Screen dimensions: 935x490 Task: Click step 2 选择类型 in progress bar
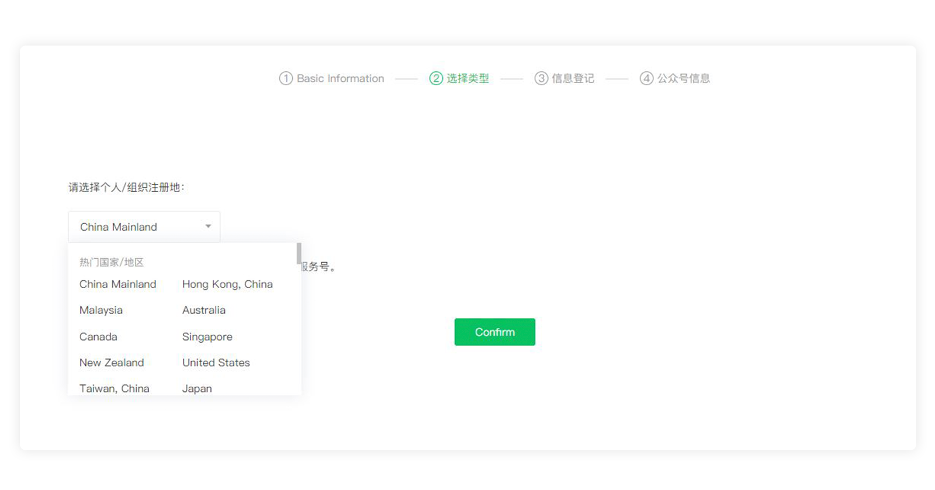[459, 78]
